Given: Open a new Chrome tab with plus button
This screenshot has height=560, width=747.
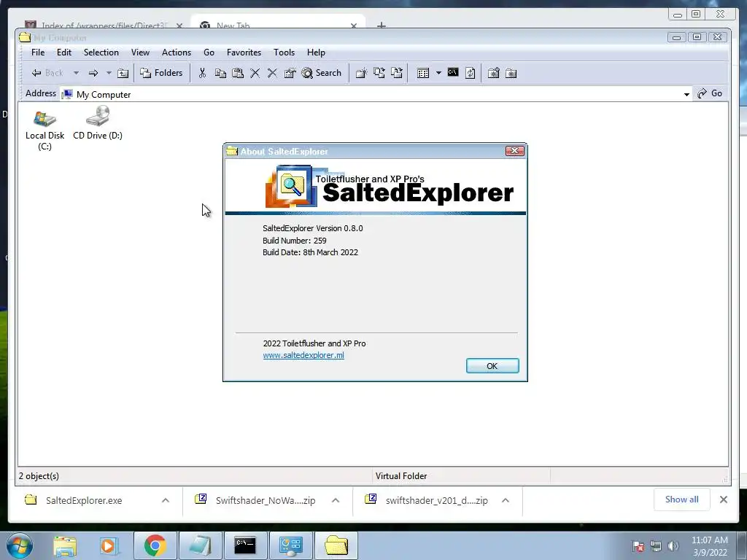Looking at the screenshot, I should pos(381,25).
